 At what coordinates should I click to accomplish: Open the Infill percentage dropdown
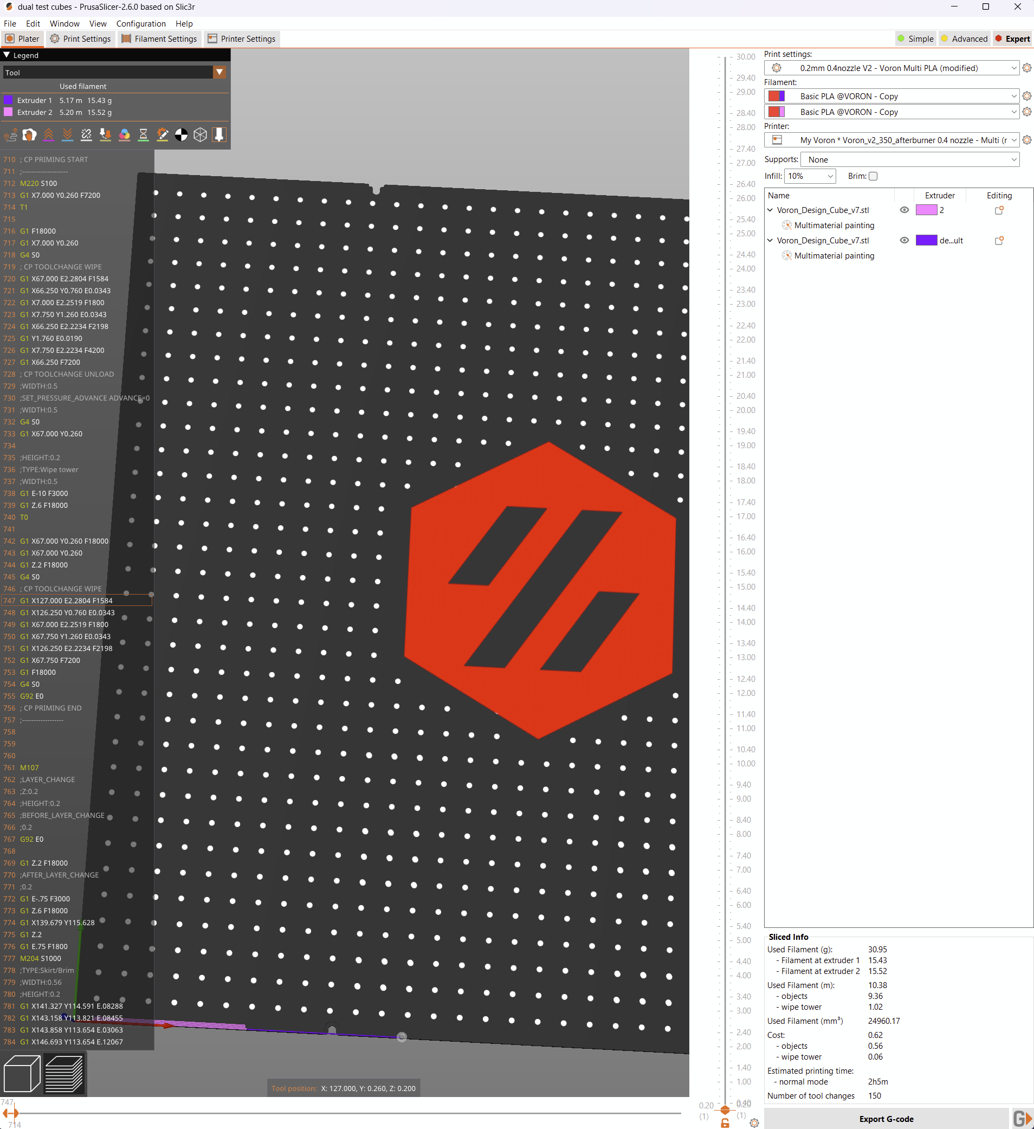pyautogui.click(x=810, y=176)
